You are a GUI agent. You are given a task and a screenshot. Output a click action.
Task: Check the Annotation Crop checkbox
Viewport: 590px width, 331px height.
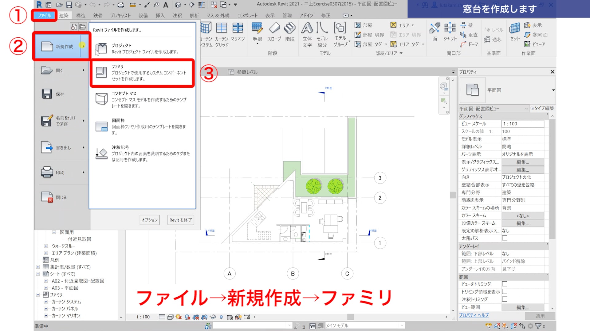(505, 299)
